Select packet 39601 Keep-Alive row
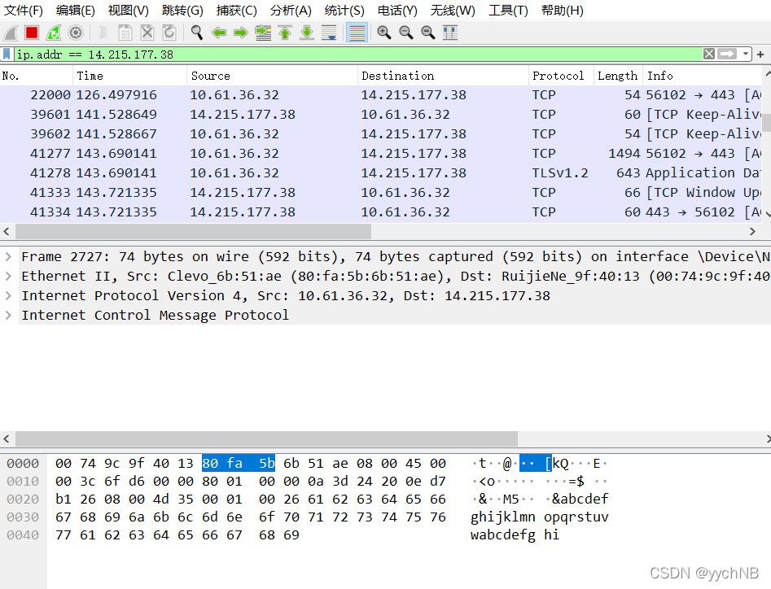771x589 pixels. (x=380, y=115)
